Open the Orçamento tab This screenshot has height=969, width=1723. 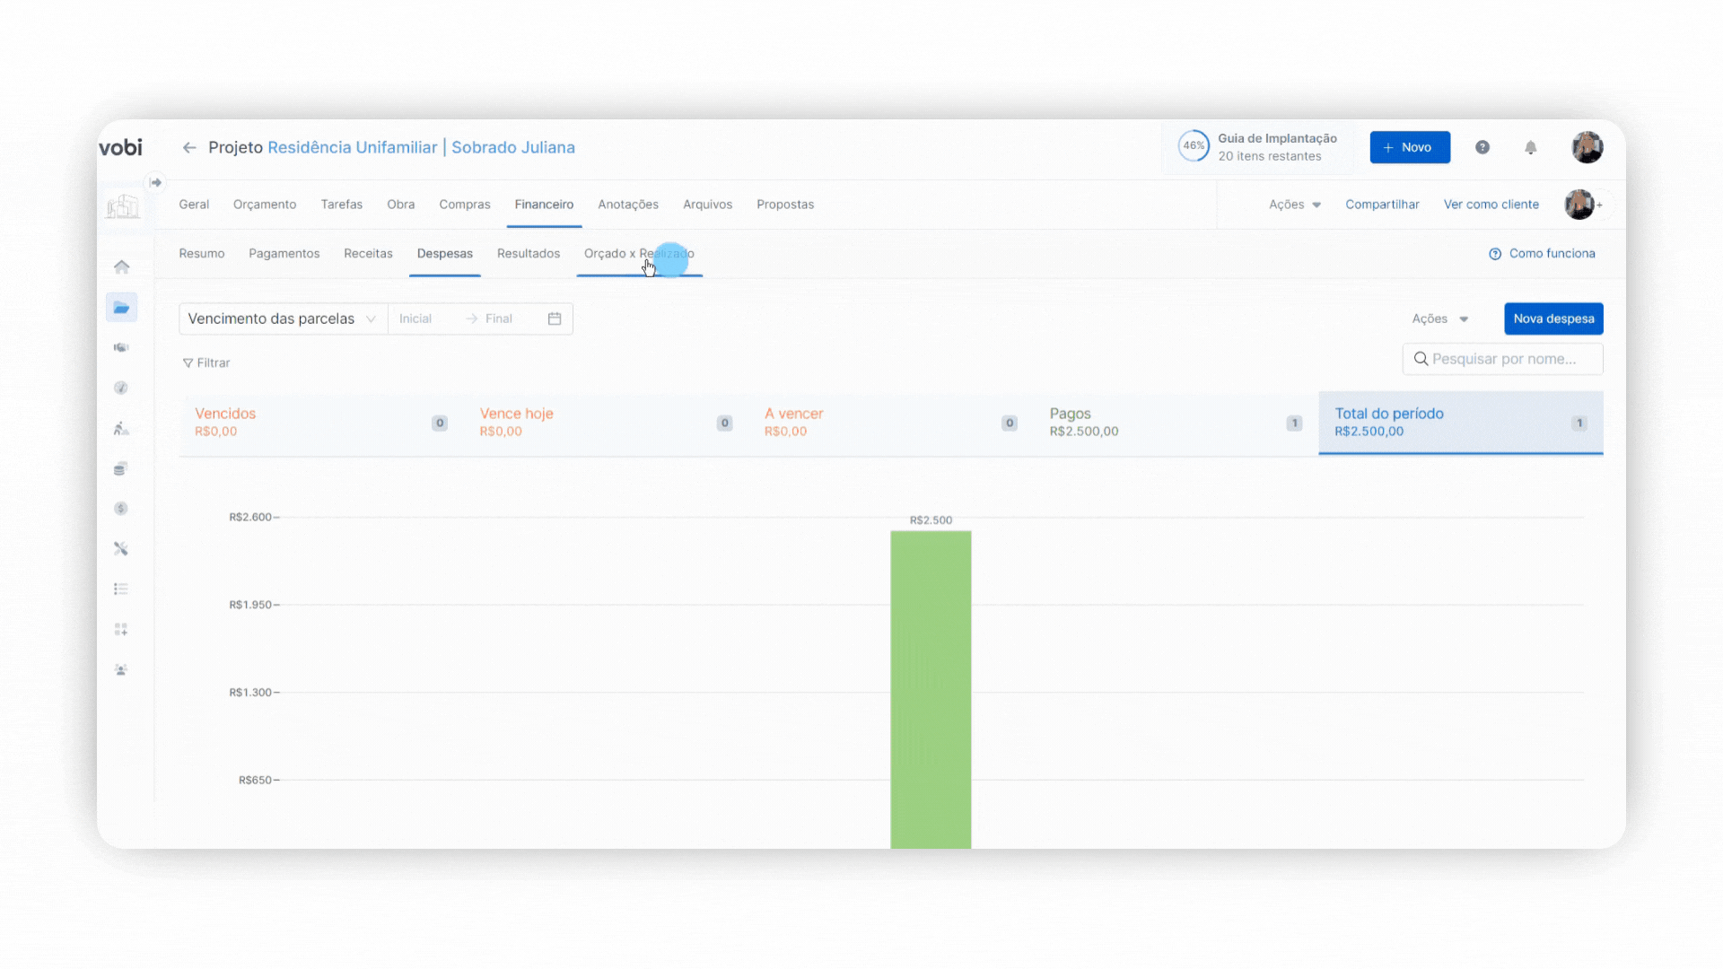(x=264, y=205)
